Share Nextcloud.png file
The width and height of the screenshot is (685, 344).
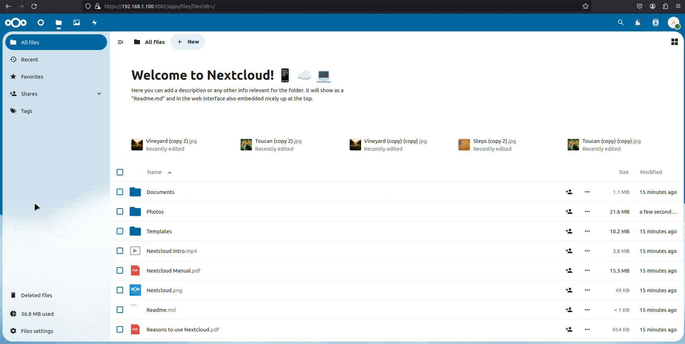point(569,290)
